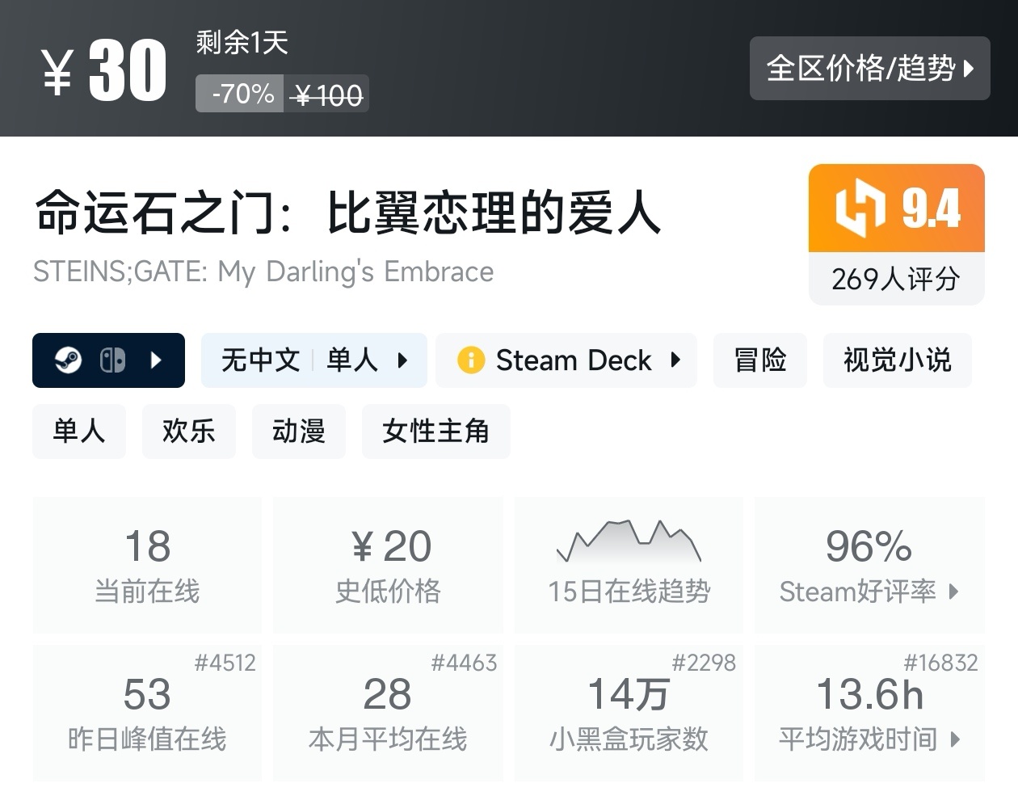Click the 当前在线 stat card

coord(147,565)
